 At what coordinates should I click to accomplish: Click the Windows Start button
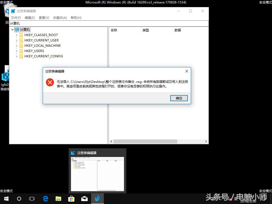6,198
